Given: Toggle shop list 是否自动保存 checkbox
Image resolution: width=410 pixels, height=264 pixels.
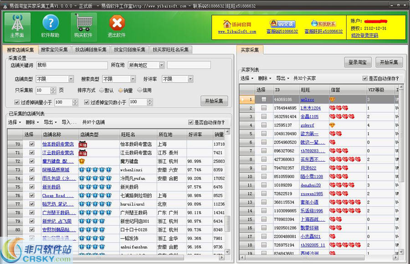Looking at the screenshot, I should pyautogui.click(x=190, y=122).
